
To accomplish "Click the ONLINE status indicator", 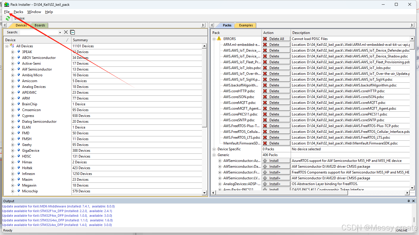I will (402, 230).
